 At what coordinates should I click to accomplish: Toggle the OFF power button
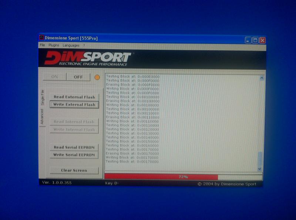pyautogui.click(x=78, y=77)
